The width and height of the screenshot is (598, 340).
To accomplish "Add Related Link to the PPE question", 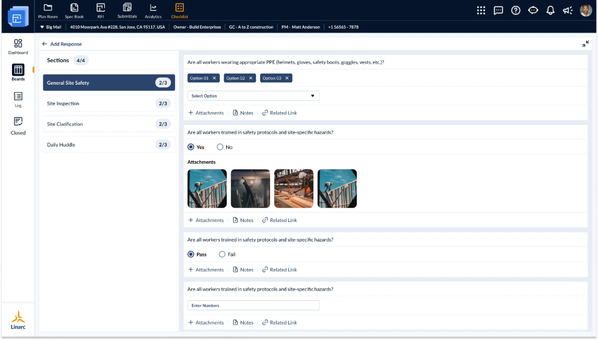I will click(280, 113).
